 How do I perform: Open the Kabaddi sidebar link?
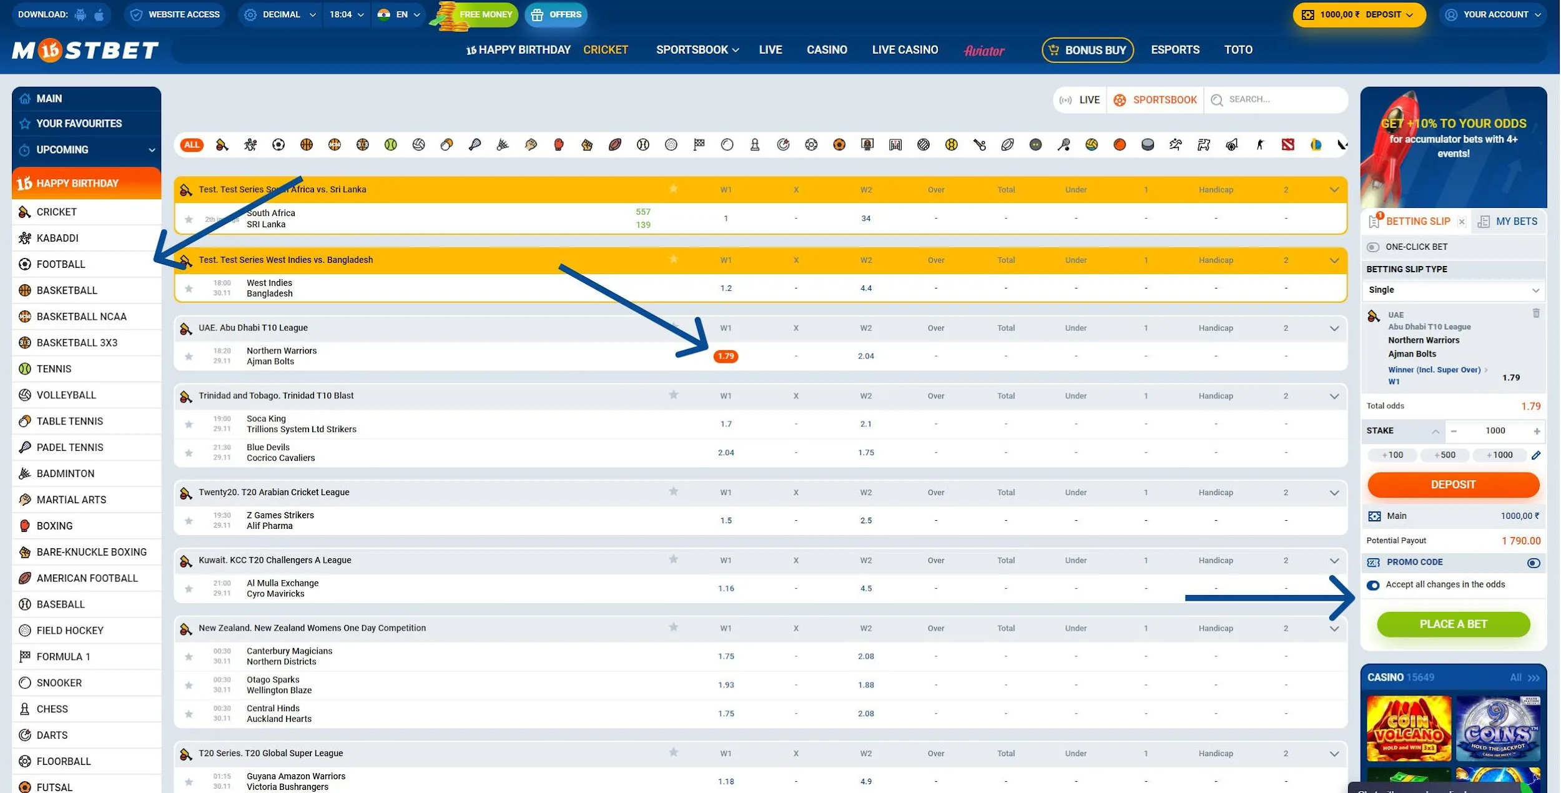[86, 239]
